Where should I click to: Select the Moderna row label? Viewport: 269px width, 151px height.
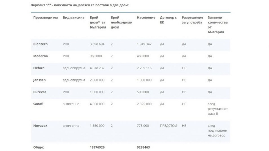coord(40,56)
